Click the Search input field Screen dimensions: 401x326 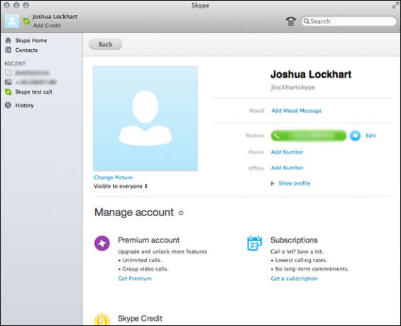348,21
